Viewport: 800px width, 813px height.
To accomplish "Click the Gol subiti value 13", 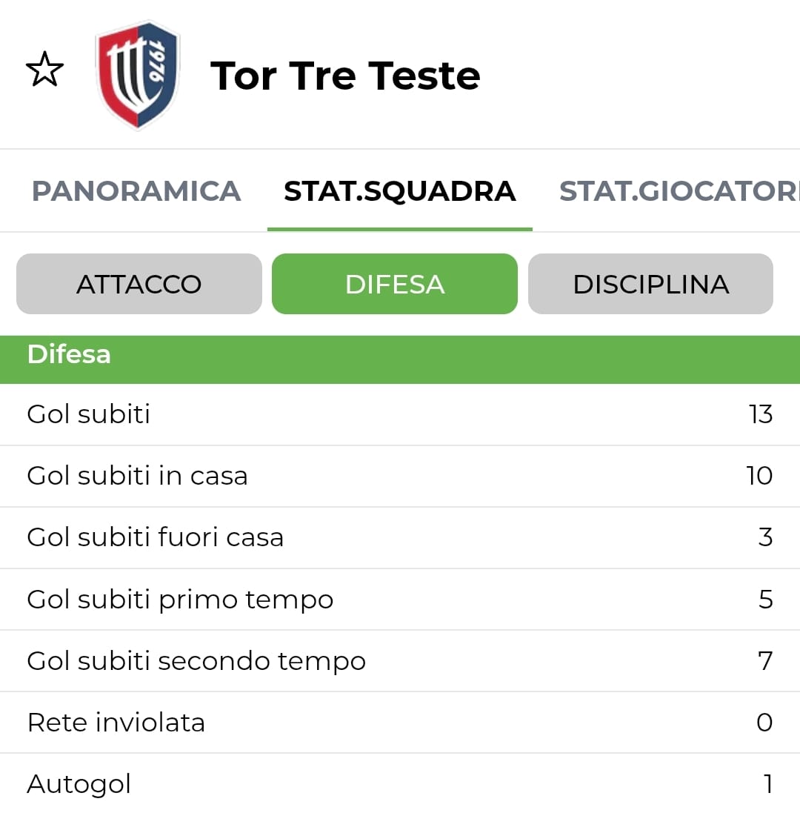I will tap(760, 414).
